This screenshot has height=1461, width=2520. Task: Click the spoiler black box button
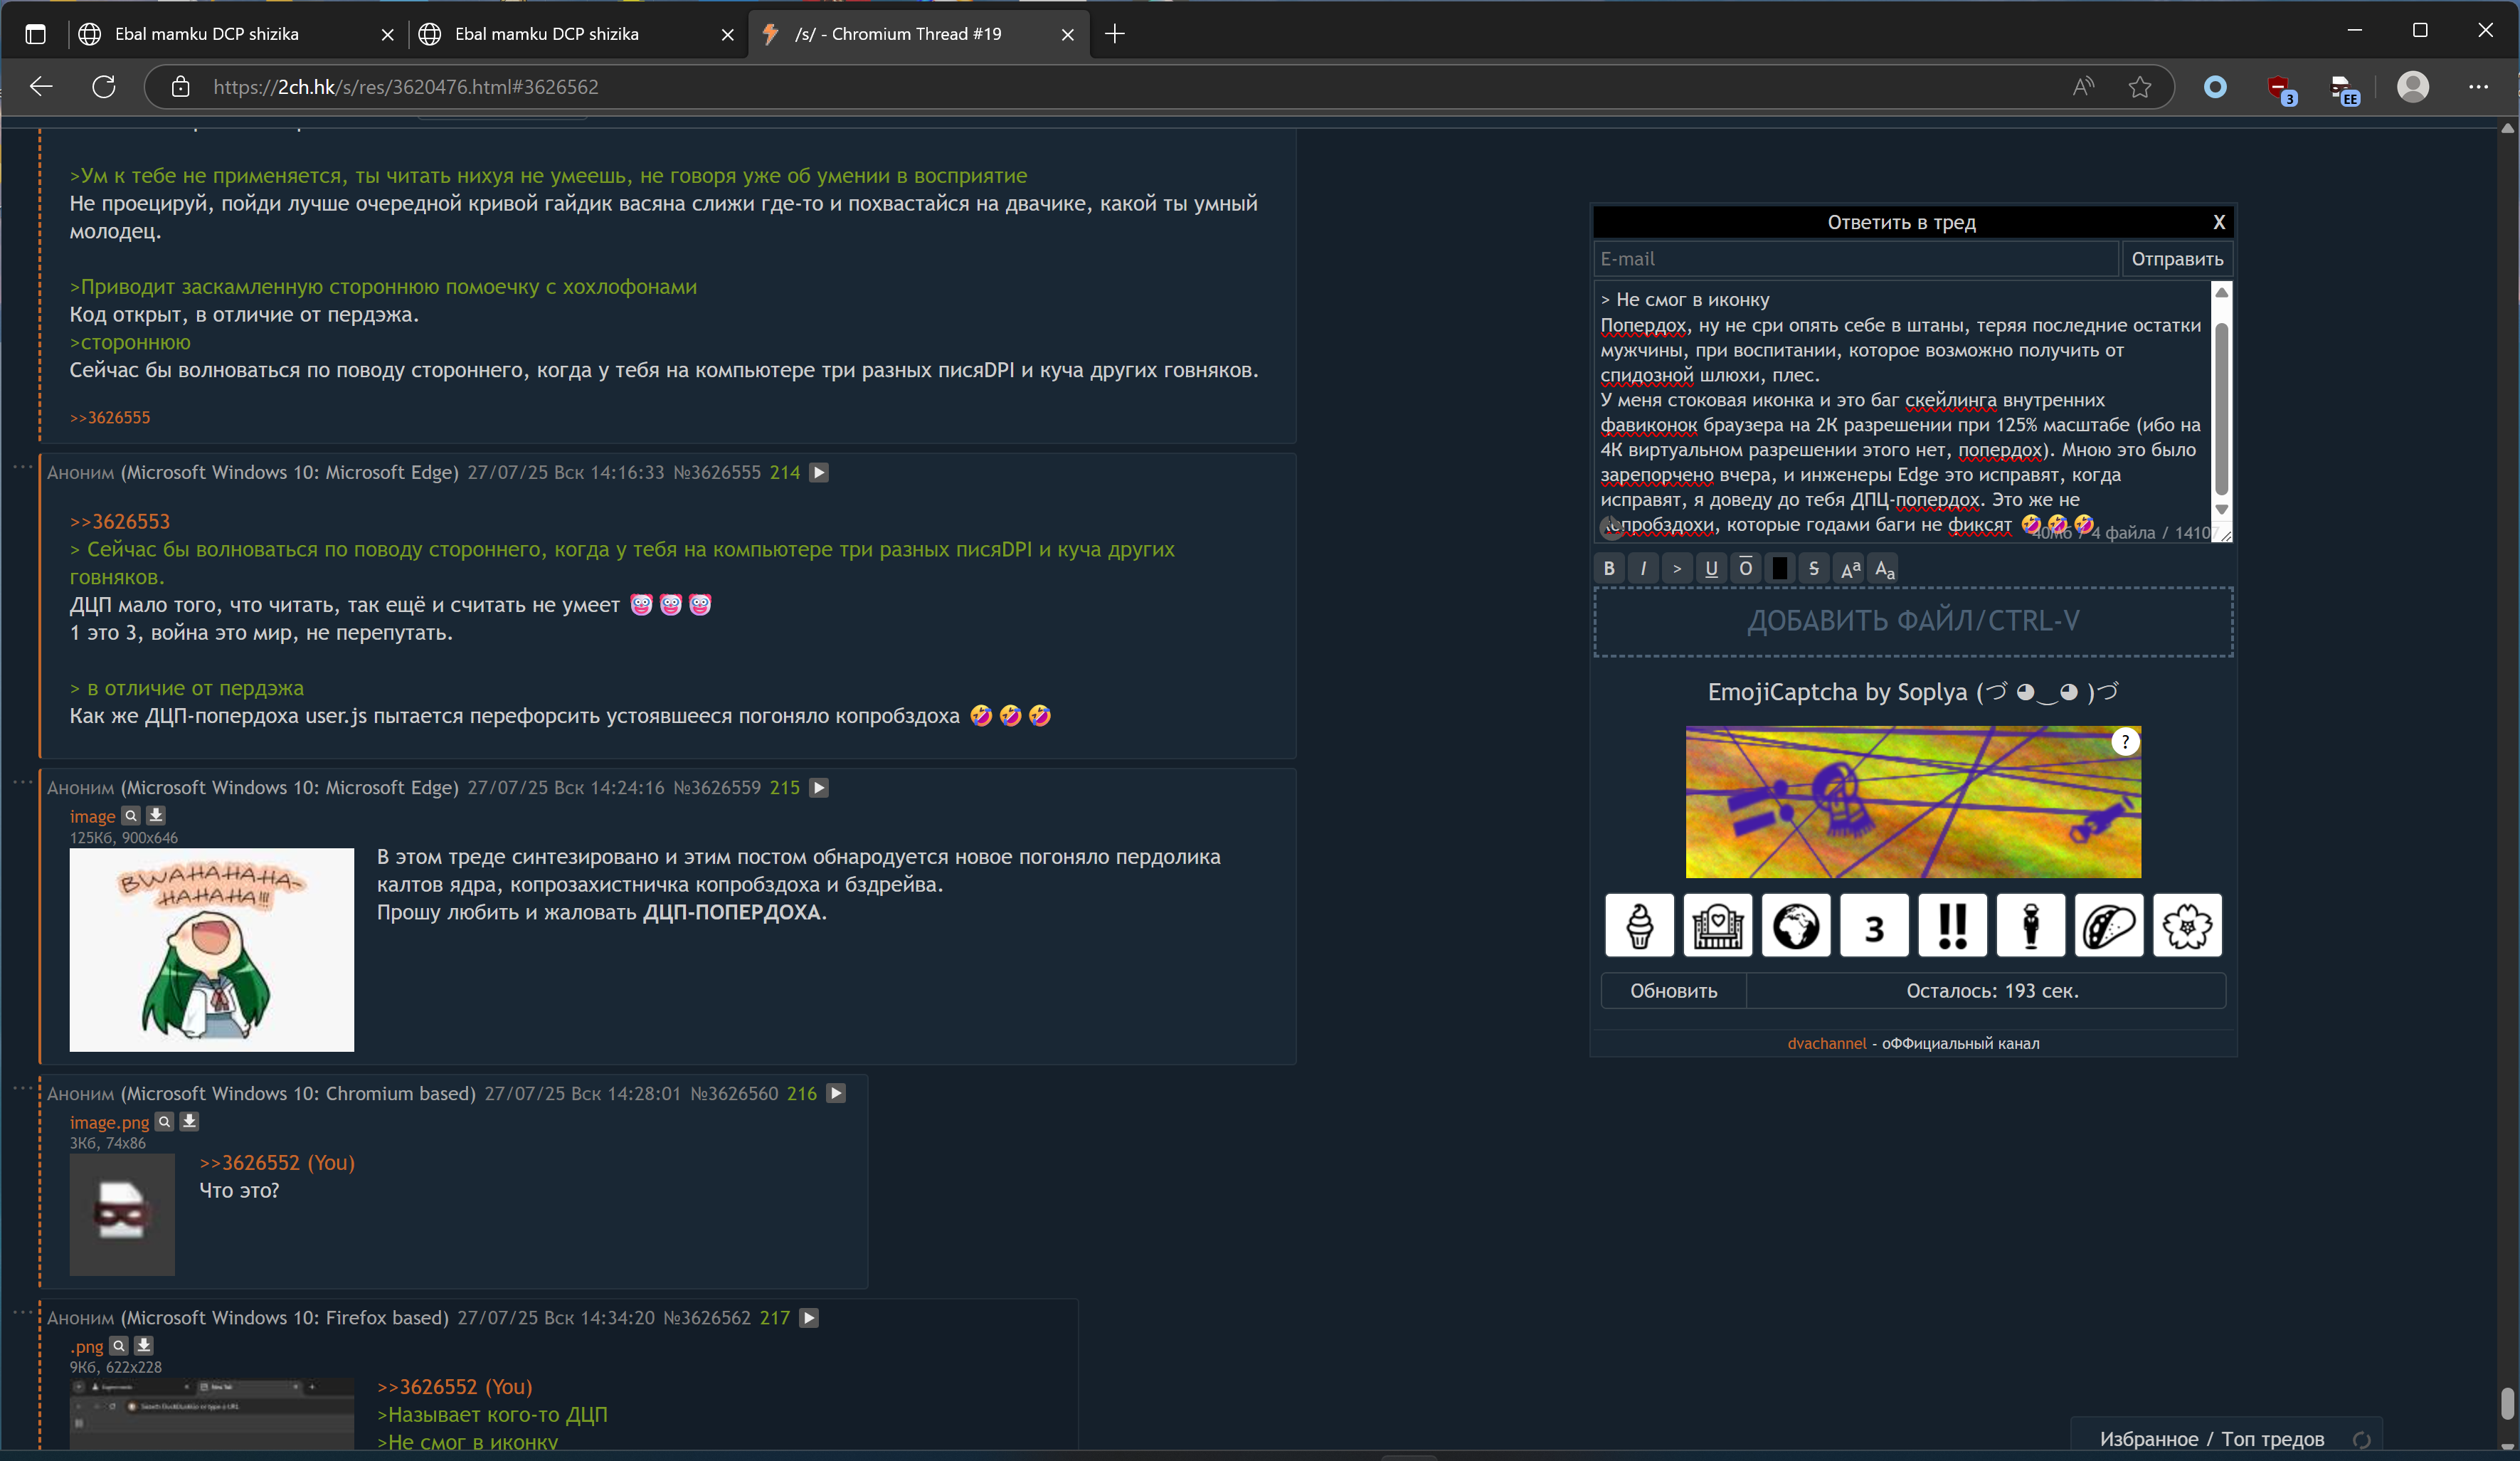(1779, 568)
